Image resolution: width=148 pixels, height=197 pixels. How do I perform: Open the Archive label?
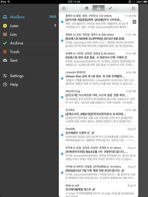[17, 43]
